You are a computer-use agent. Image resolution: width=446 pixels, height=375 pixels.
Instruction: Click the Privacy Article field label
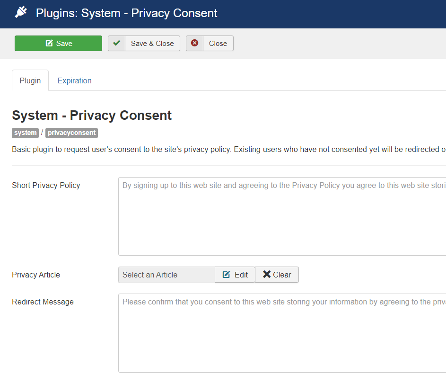click(36, 275)
